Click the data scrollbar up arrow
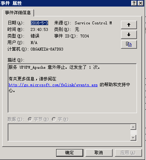This screenshot has width=146, height=160. pos(133,127)
